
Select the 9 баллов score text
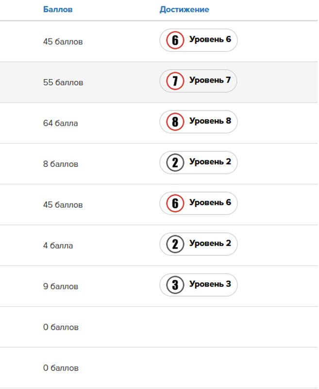click(x=61, y=286)
